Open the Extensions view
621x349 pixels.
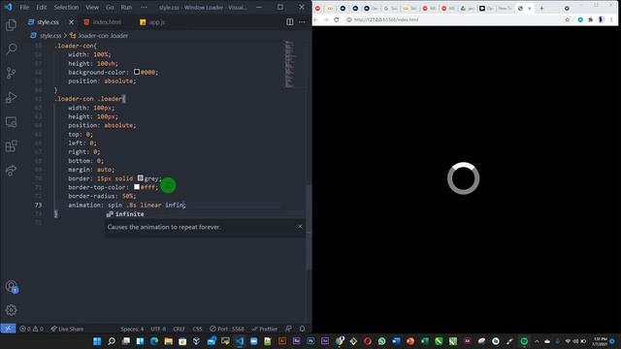point(11,146)
